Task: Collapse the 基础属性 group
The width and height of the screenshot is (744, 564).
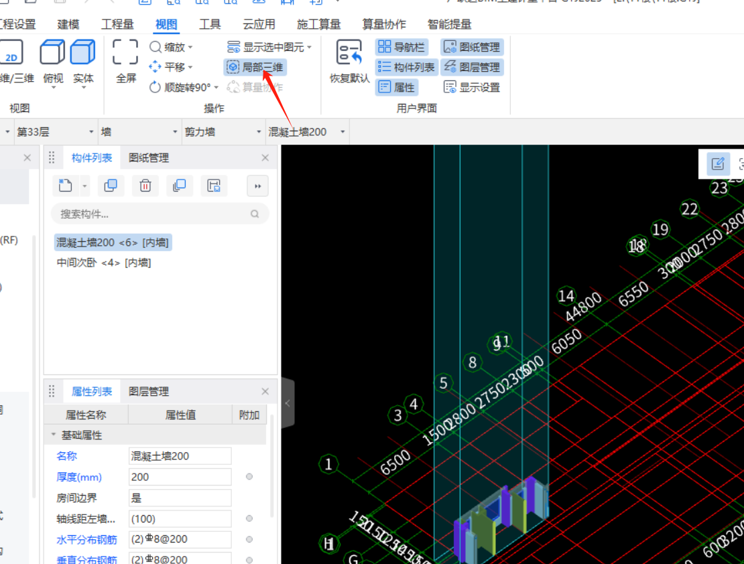Action: pos(53,435)
